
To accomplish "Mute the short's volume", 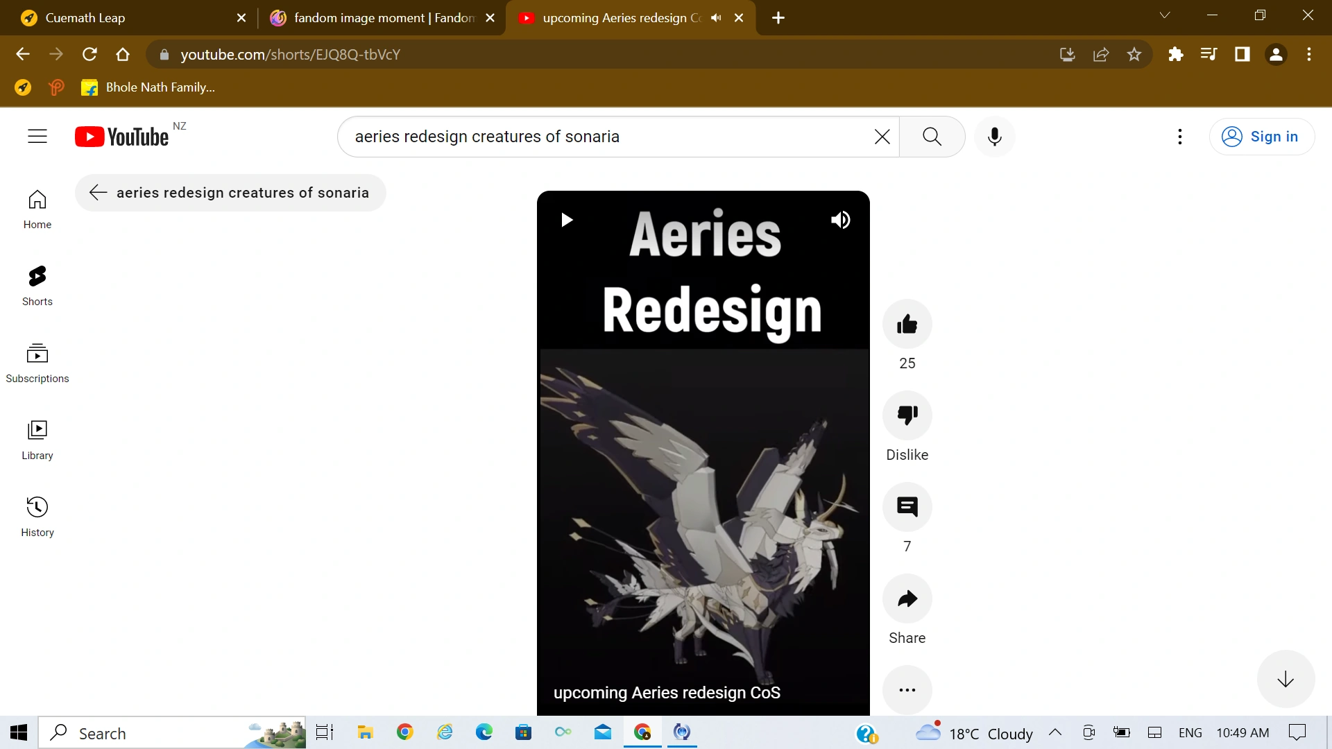I will [840, 220].
